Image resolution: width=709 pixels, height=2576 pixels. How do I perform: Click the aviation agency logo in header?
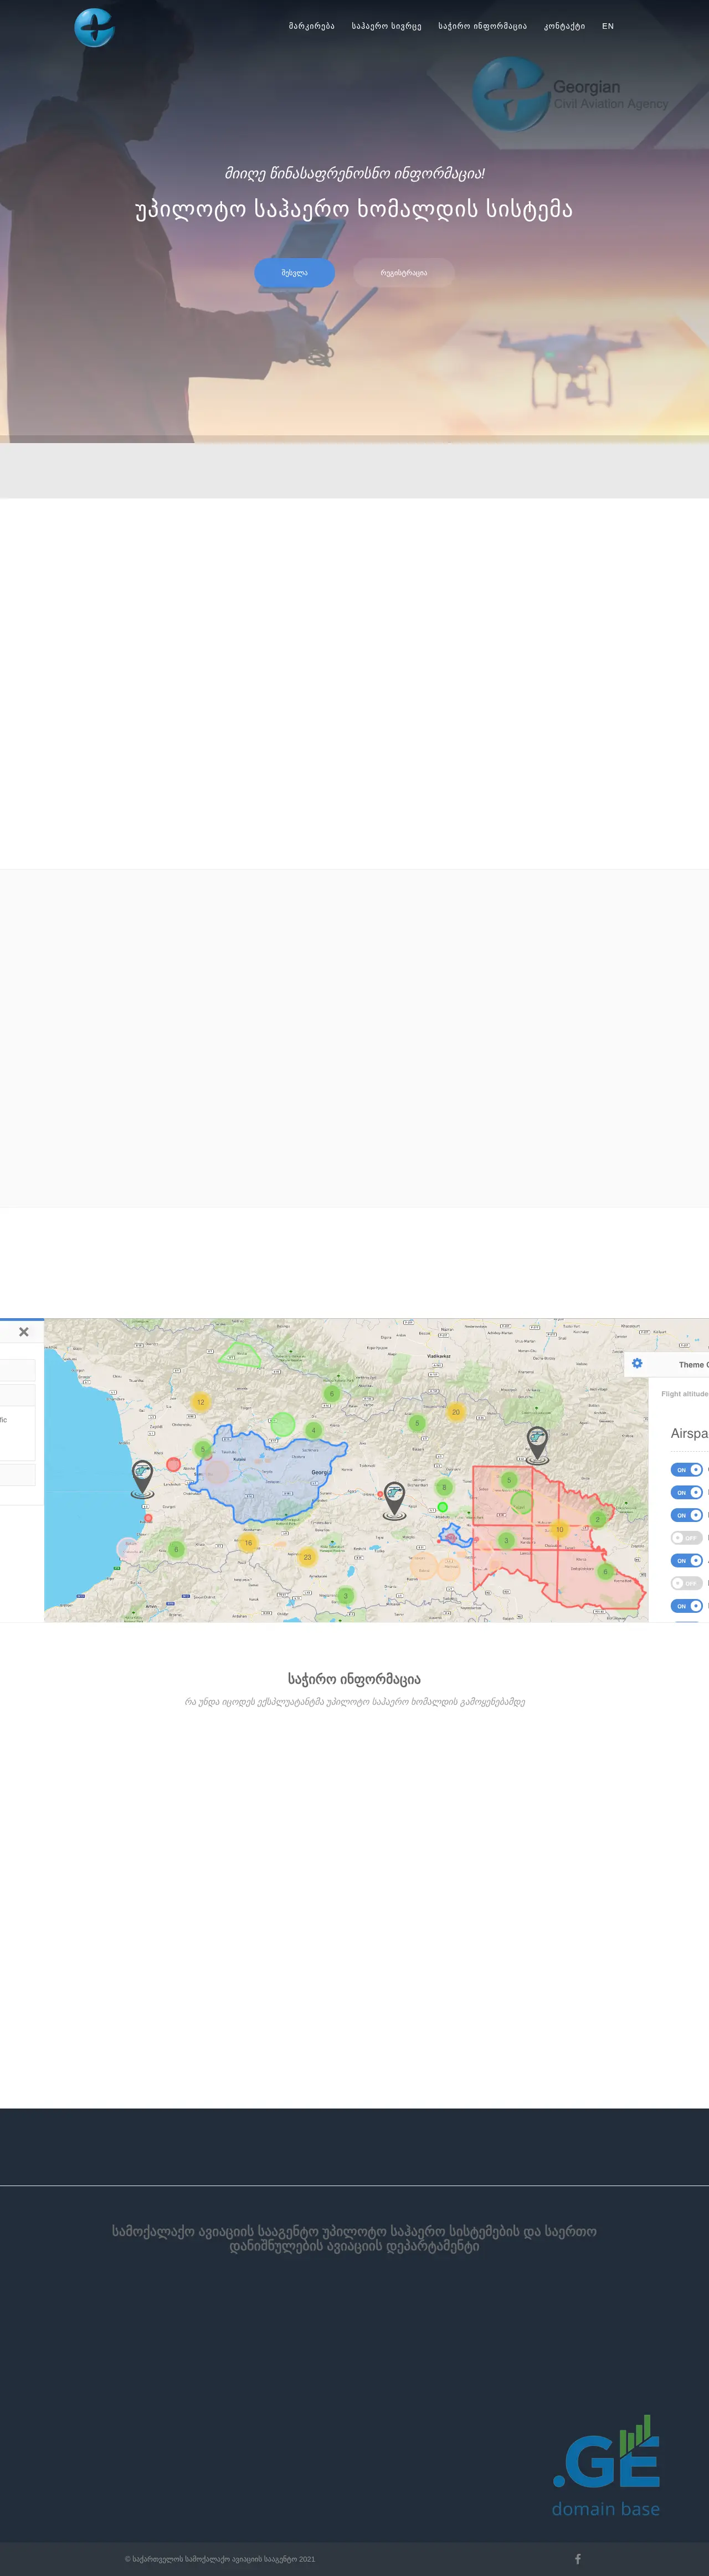(x=95, y=28)
